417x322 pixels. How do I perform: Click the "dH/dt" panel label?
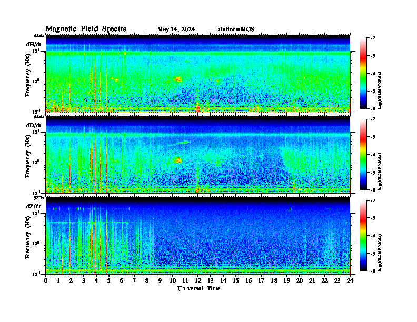(x=34, y=44)
